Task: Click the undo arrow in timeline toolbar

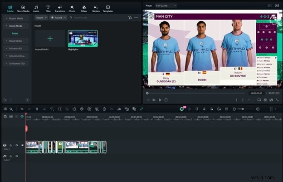Action: [21, 109]
